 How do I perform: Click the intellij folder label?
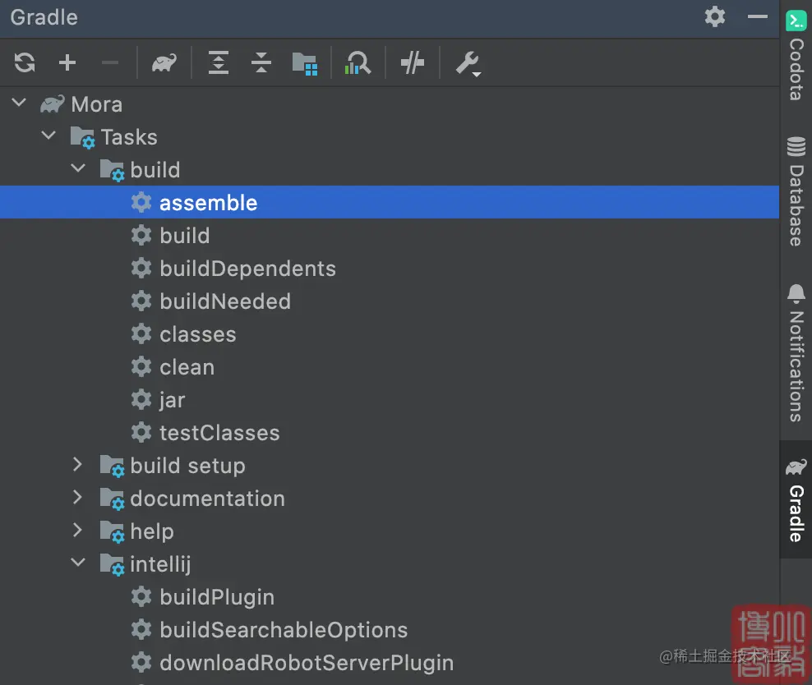(160, 564)
